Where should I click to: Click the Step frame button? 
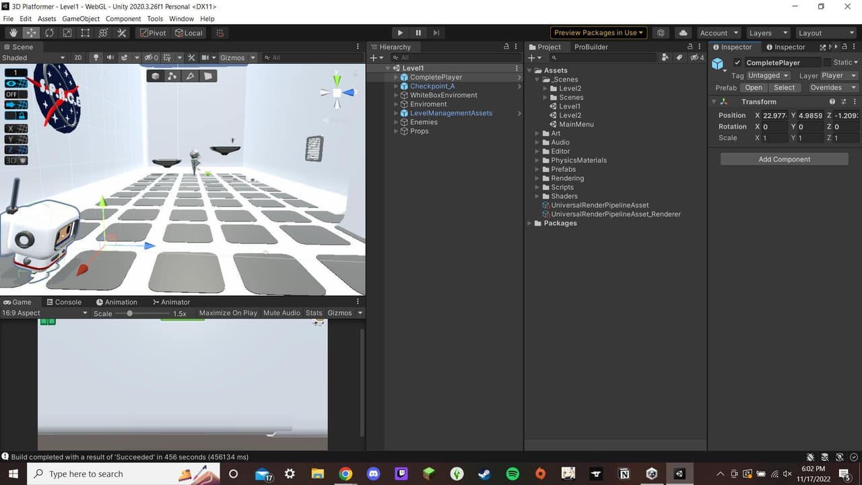[x=436, y=32]
